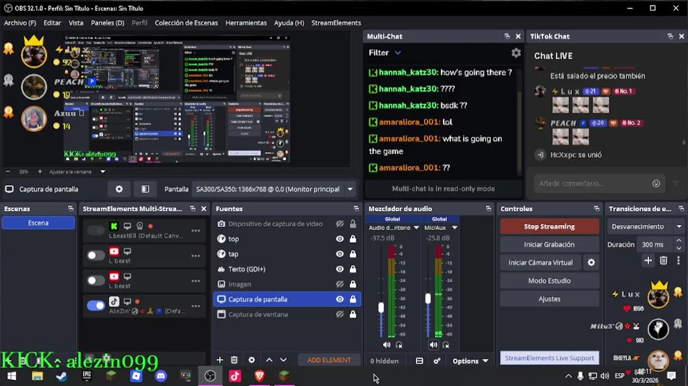
Task: Open Brave browser from Windows taskbar
Action: click(260, 376)
